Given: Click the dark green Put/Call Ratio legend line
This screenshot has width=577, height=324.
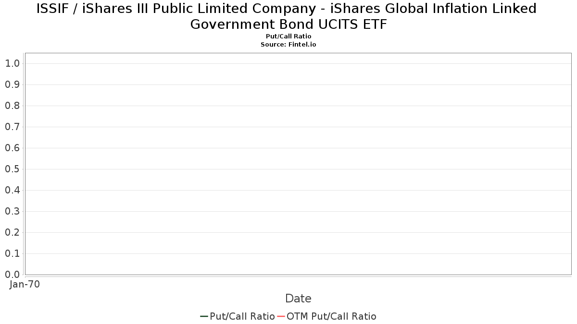Looking at the screenshot, I should pyautogui.click(x=204, y=316).
